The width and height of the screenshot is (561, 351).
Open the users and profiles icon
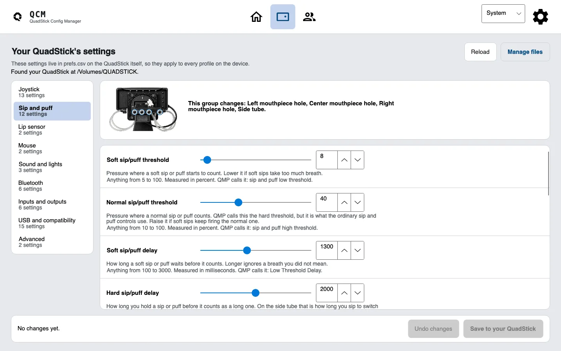pyautogui.click(x=309, y=17)
